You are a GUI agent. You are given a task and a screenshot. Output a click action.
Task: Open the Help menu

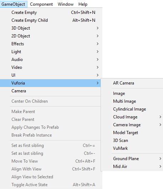[83, 4]
